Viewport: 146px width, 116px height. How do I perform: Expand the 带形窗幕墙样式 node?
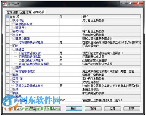click(14, 71)
